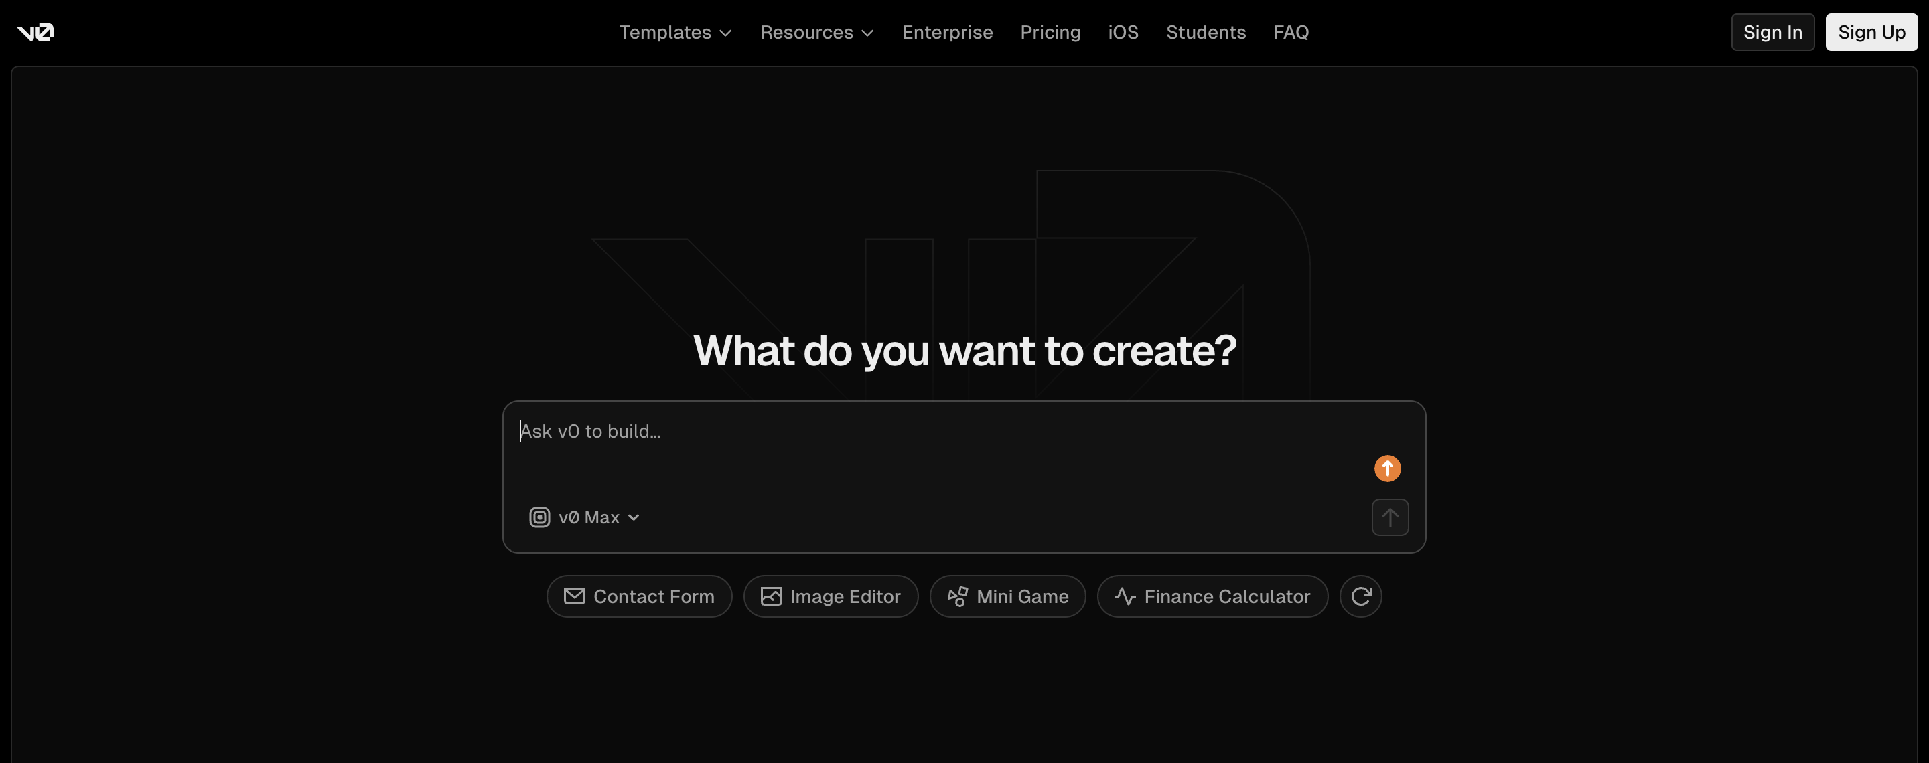Click the square submit arrow button

tap(1390, 517)
